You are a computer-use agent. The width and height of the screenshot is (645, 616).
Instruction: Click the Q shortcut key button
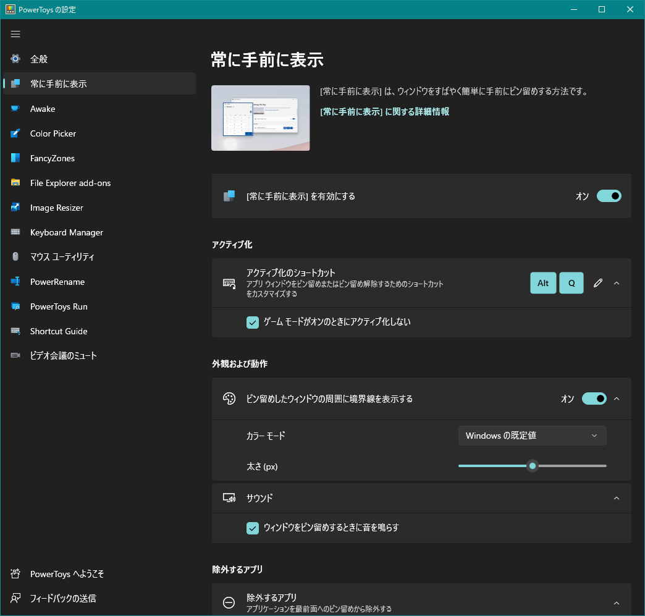click(571, 283)
